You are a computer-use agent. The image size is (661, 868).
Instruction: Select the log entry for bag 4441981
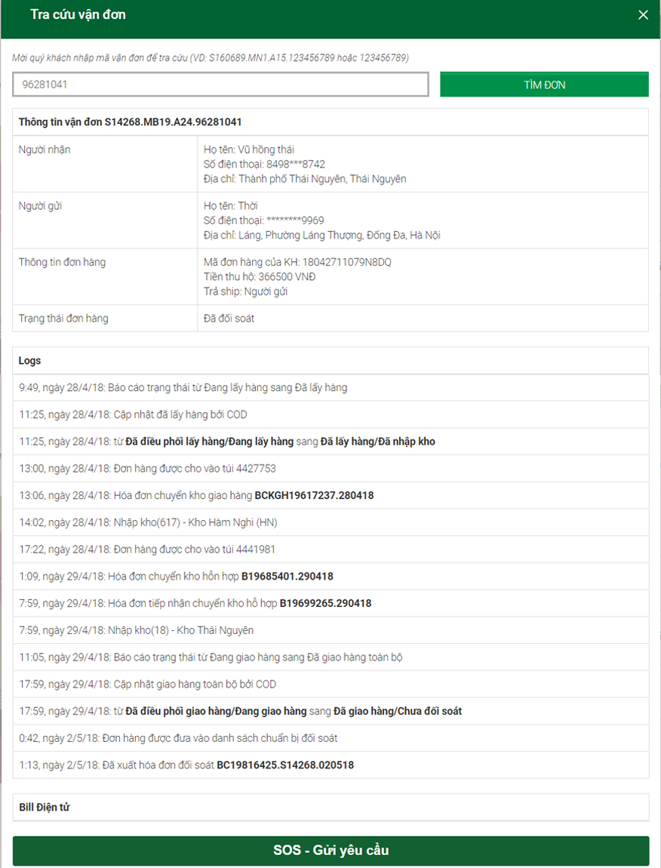click(330, 549)
